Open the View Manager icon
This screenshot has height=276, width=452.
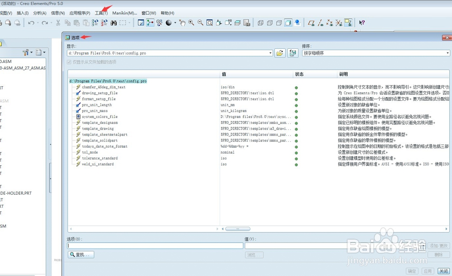[247, 23]
